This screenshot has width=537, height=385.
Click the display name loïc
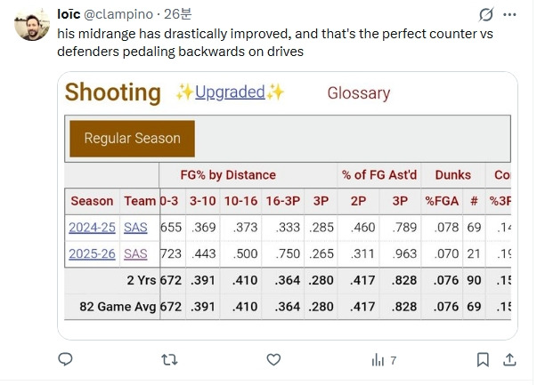pyautogui.click(x=70, y=14)
